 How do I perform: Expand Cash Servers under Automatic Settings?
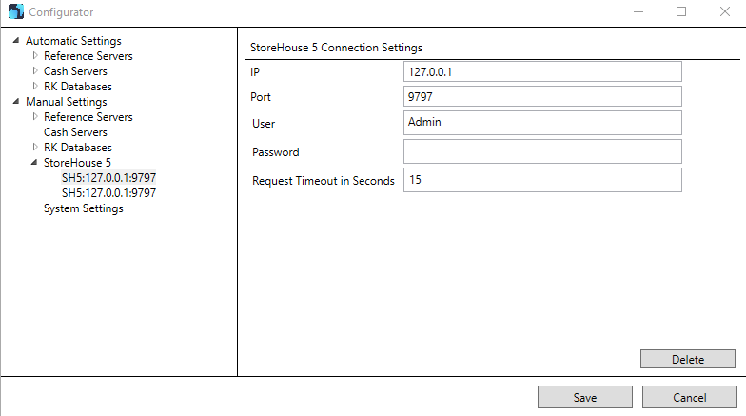pos(35,70)
